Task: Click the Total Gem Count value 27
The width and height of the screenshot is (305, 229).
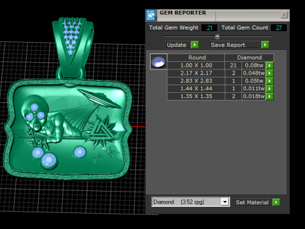Action: [279, 28]
